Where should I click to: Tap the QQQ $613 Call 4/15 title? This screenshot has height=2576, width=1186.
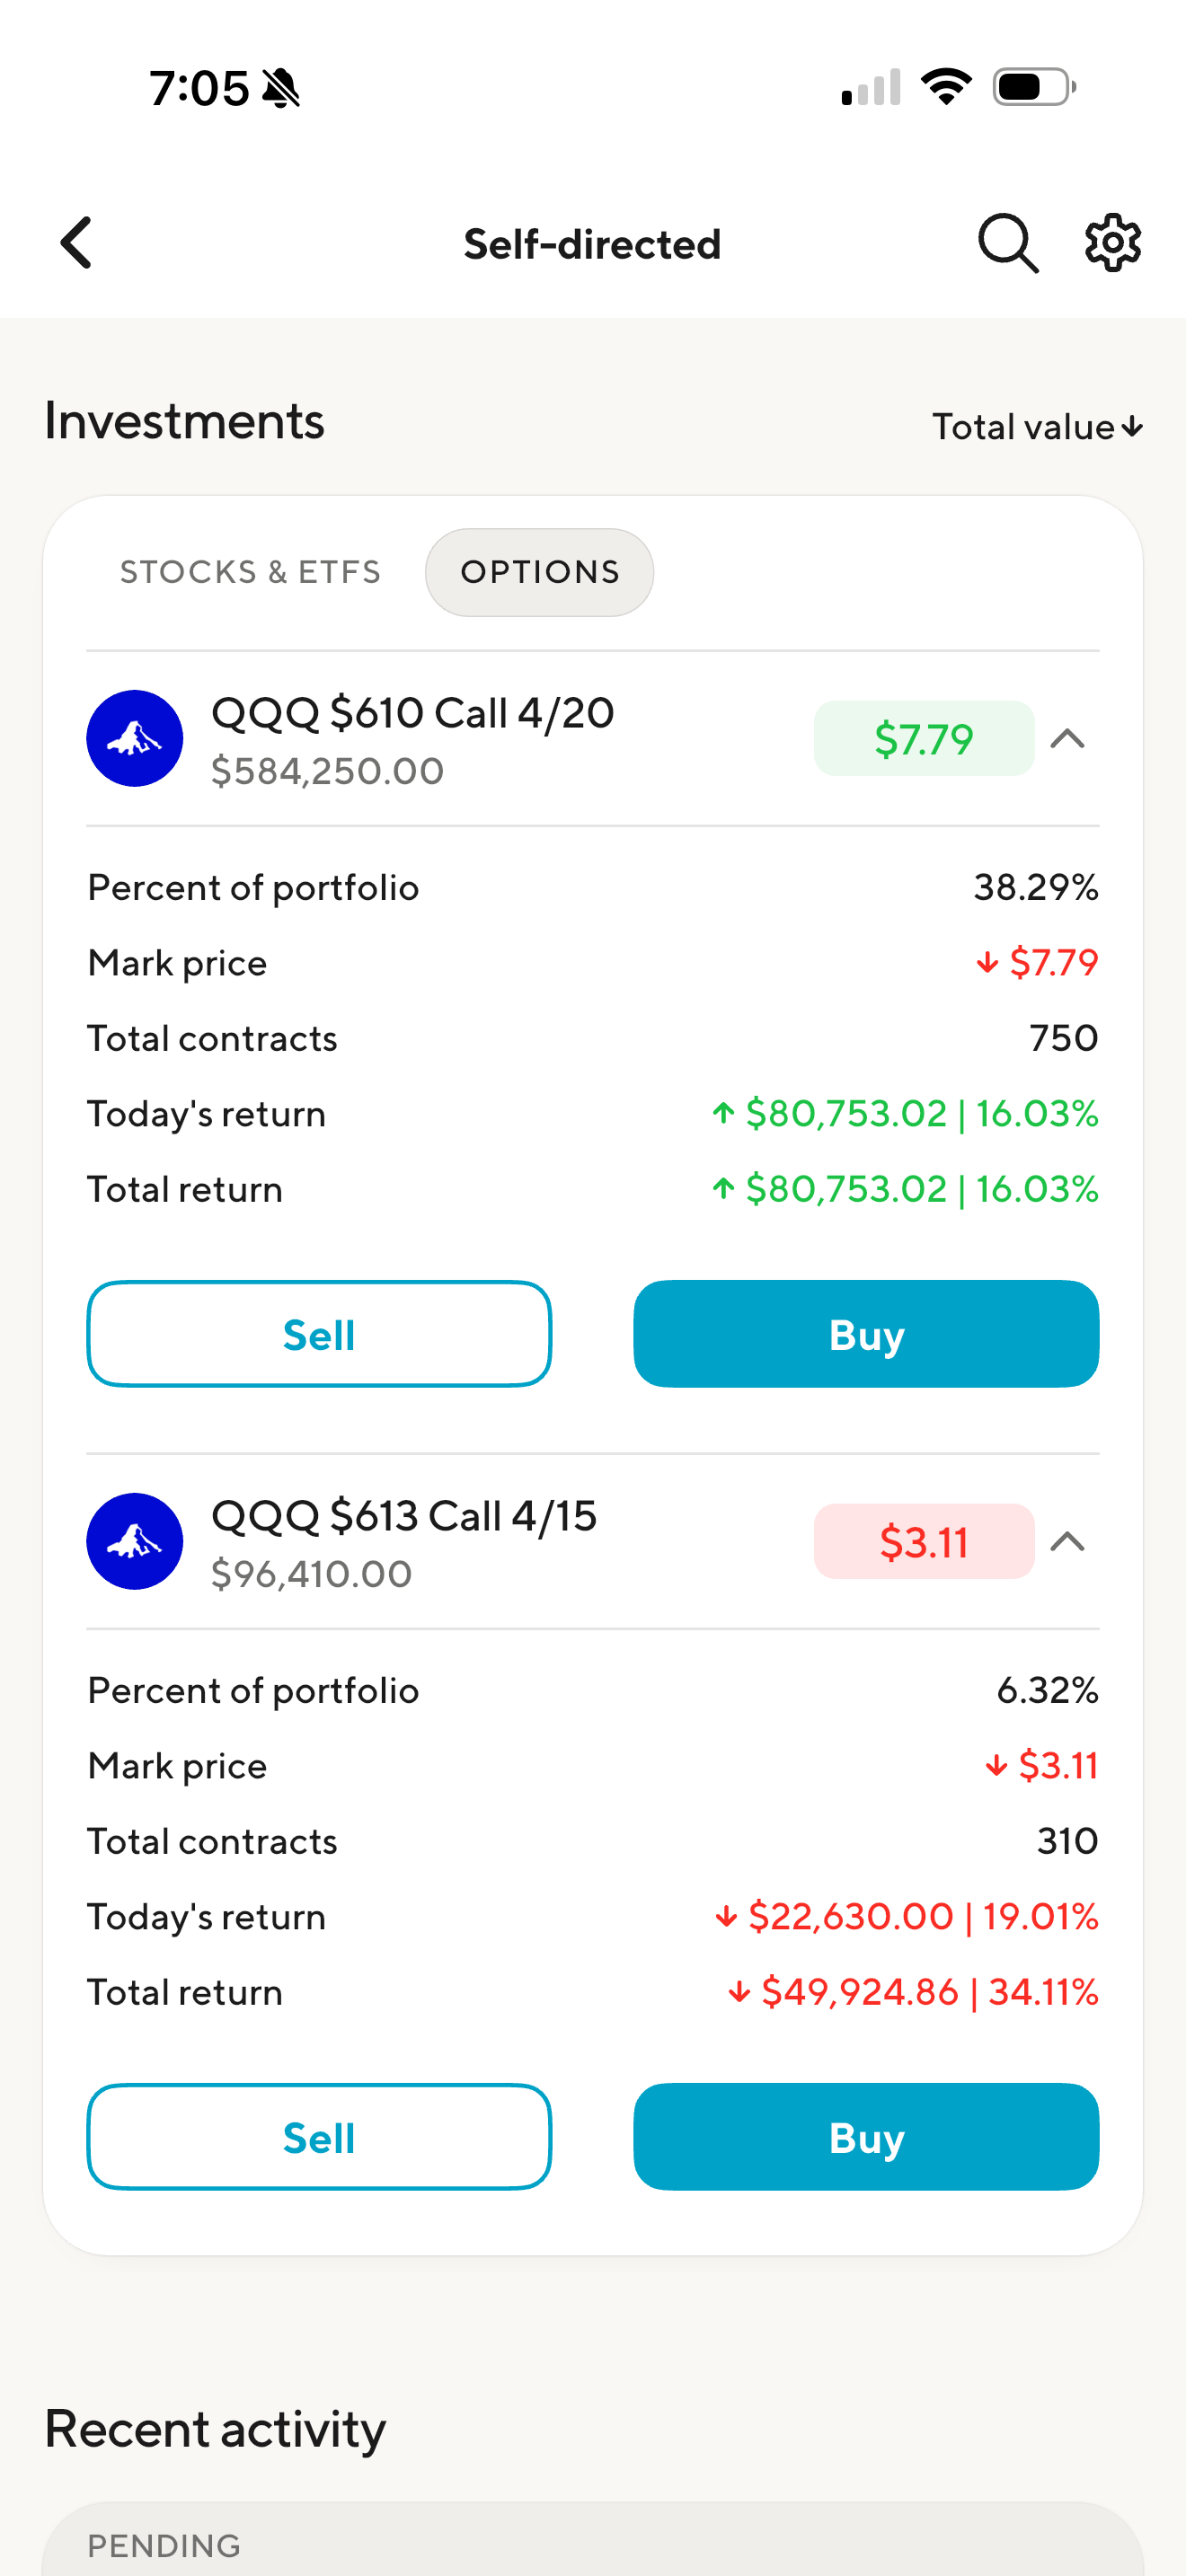[404, 1516]
